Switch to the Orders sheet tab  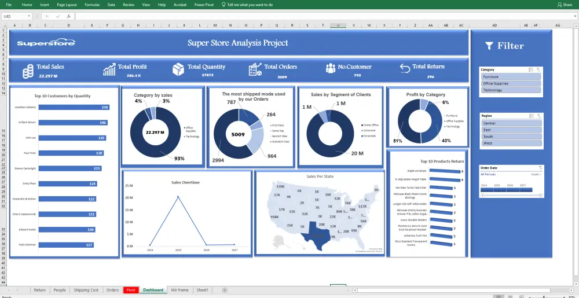[x=113, y=290]
